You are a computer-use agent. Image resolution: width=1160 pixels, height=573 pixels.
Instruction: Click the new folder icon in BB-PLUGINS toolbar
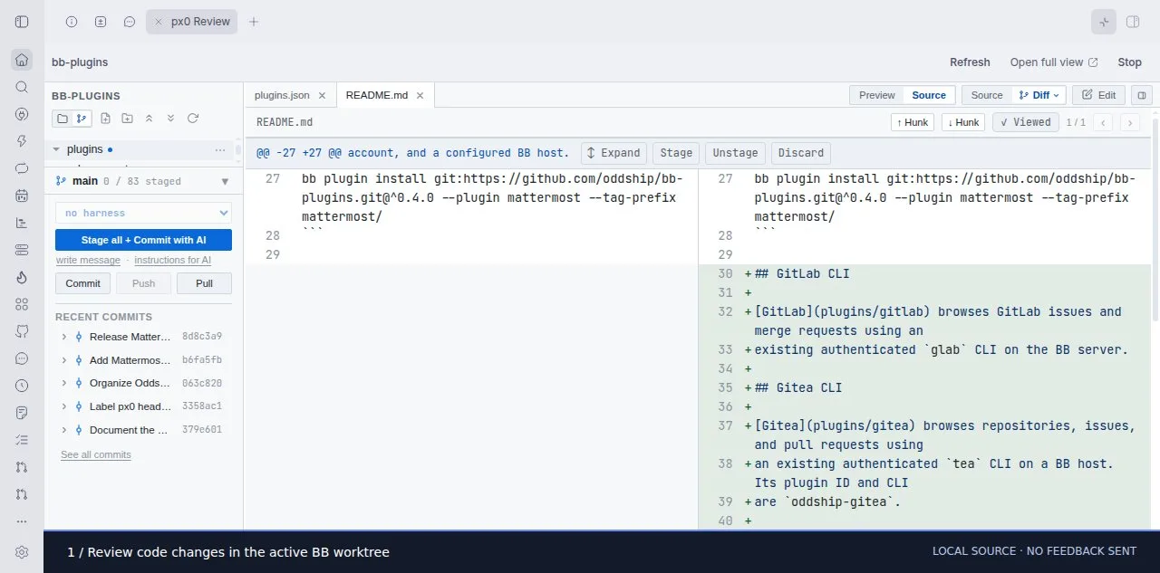[x=127, y=119]
